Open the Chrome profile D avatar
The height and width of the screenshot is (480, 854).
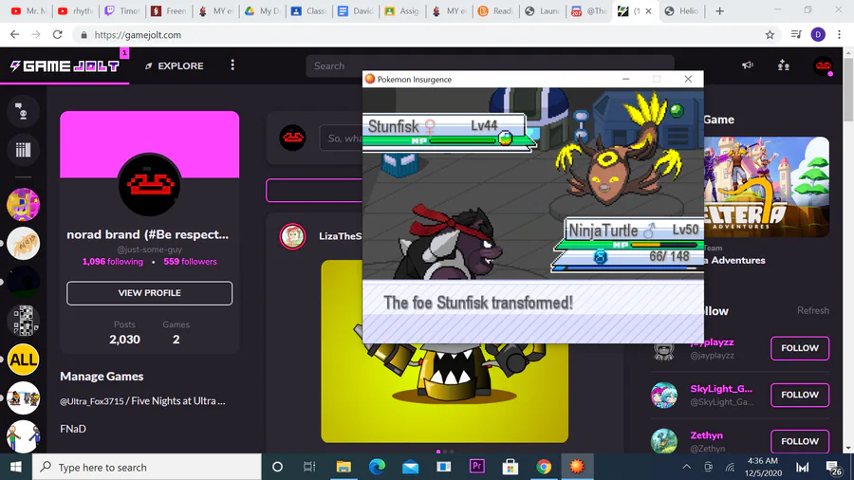click(x=818, y=35)
